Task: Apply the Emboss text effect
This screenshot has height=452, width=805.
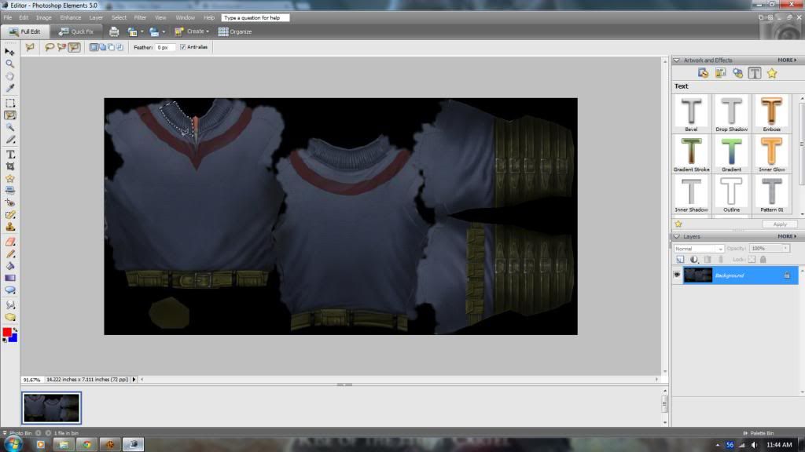Action: point(772,114)
